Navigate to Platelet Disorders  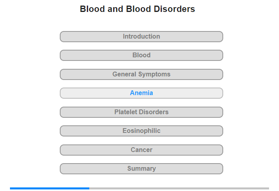141,112
